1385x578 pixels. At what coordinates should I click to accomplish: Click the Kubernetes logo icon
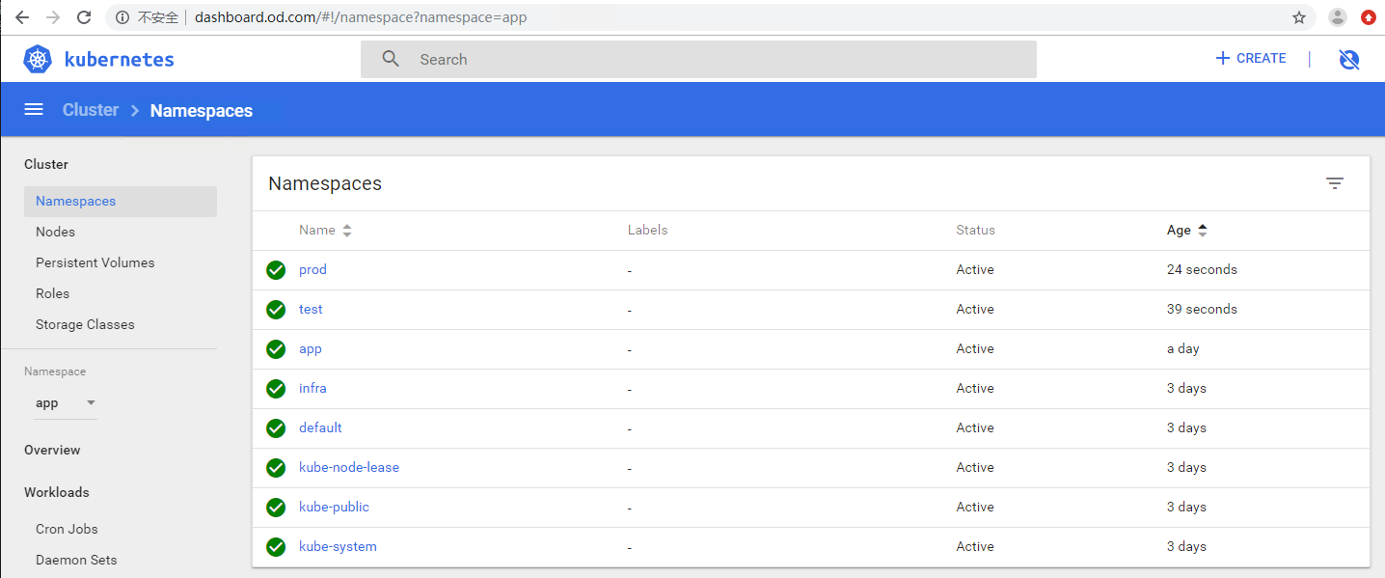(x=38, y=59)
